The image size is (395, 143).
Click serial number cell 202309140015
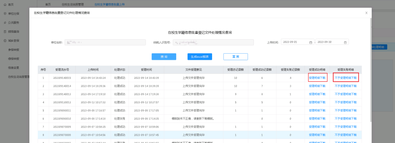tap(62, 78)
